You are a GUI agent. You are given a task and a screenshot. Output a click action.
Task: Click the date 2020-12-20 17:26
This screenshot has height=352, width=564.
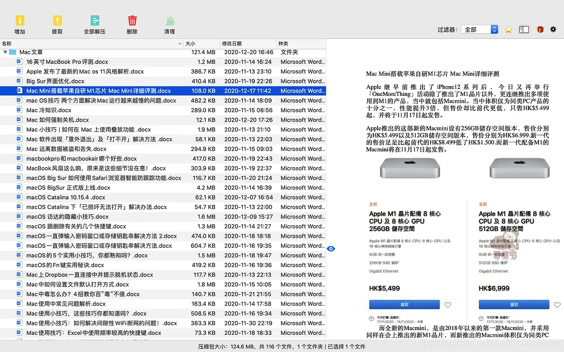tap(248, 120)
